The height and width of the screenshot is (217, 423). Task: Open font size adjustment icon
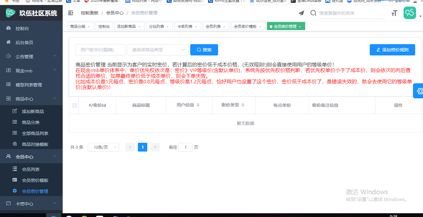(x=394, y=13)
